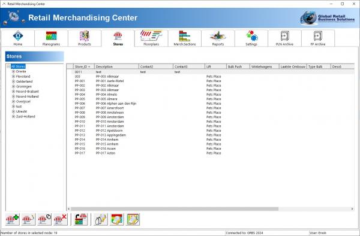
Task: Expand the Utrecht tree node
Action: [13, 111]
